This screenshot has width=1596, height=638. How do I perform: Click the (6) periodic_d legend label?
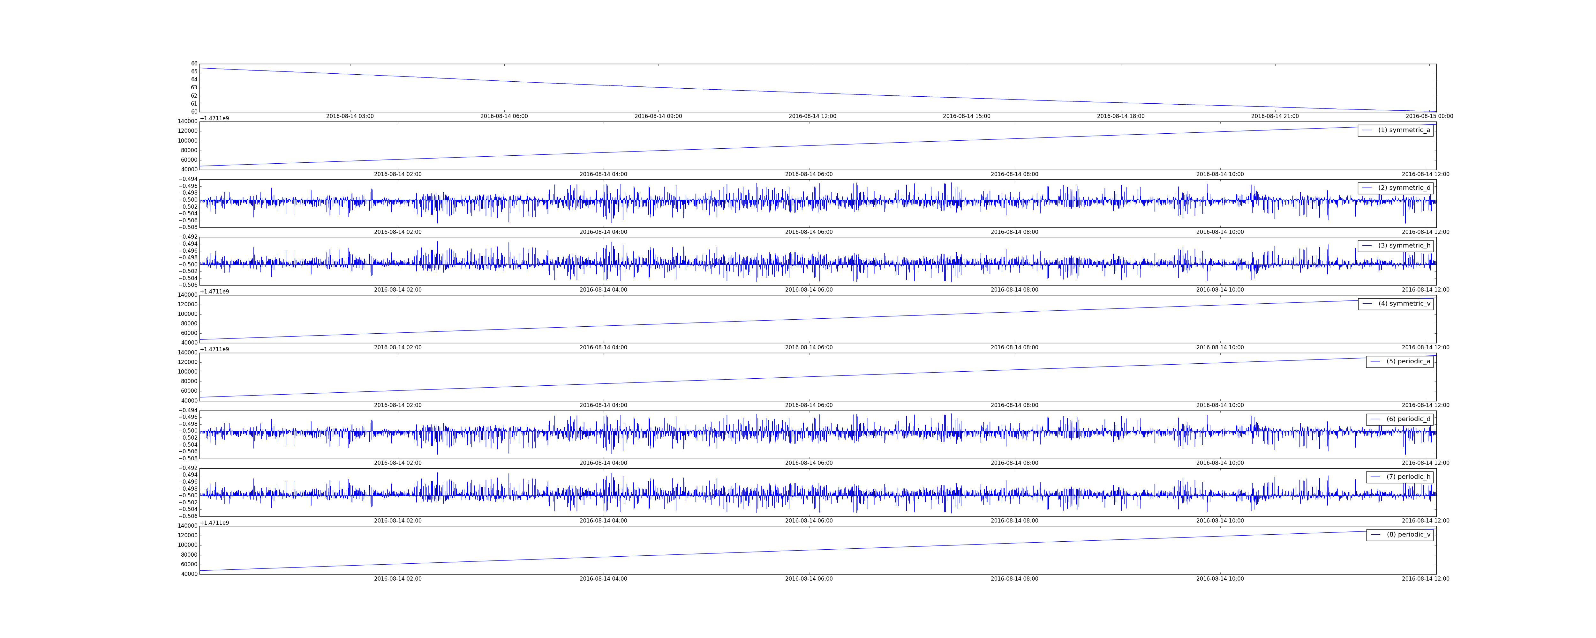click(x=1408, y=419)
